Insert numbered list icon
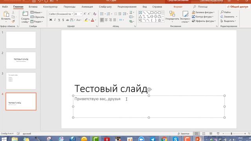Viewport: 251px width, 141px height. pos(108,14)
